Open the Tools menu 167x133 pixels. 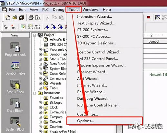(74, 10)
